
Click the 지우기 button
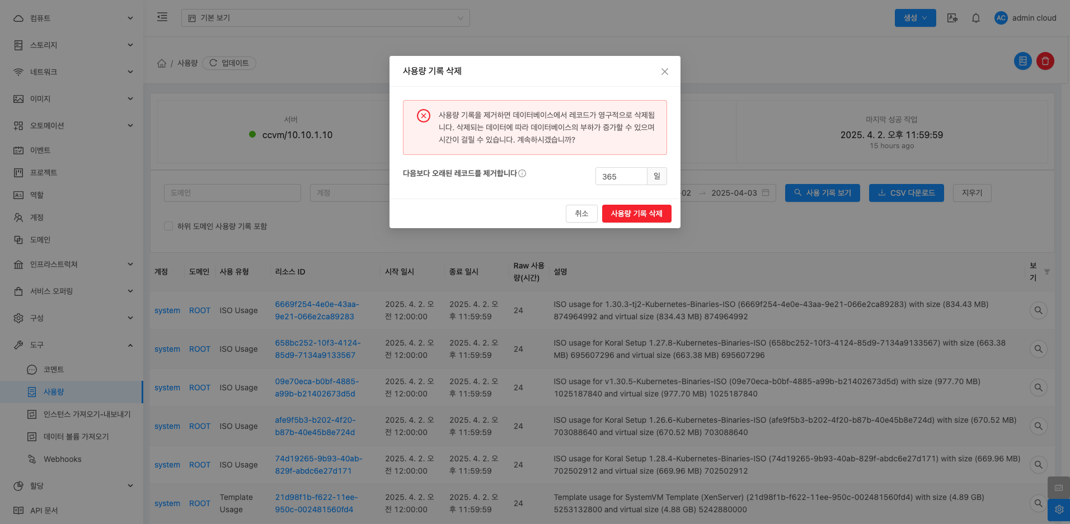coord(972,193)
